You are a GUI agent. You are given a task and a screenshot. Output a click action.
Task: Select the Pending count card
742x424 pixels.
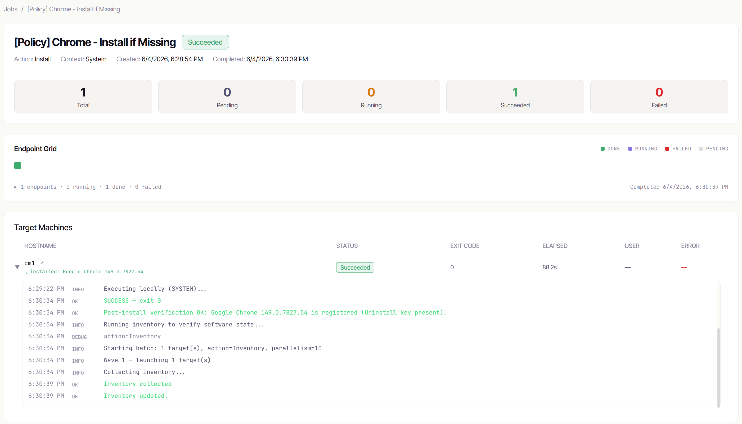point(227,97)
